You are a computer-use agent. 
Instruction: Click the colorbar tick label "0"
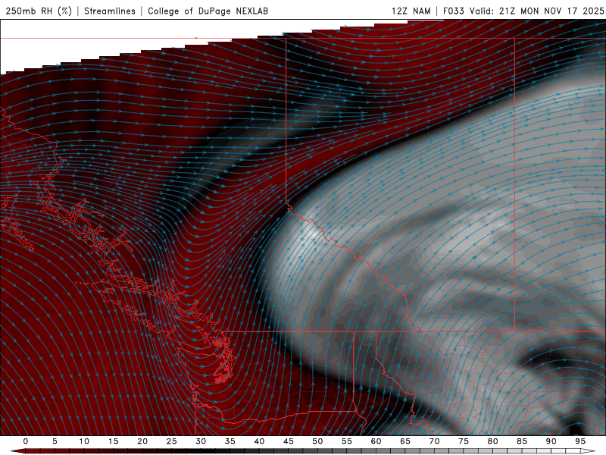pos(26,441)
